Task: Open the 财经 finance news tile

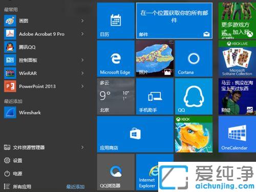Action: pyautogui.click(x=237, y=96)
